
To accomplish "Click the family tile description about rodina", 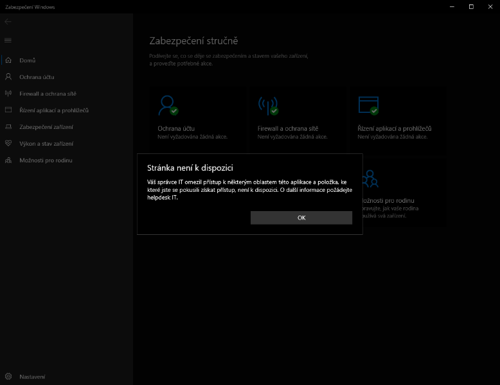I will (391, 212).
